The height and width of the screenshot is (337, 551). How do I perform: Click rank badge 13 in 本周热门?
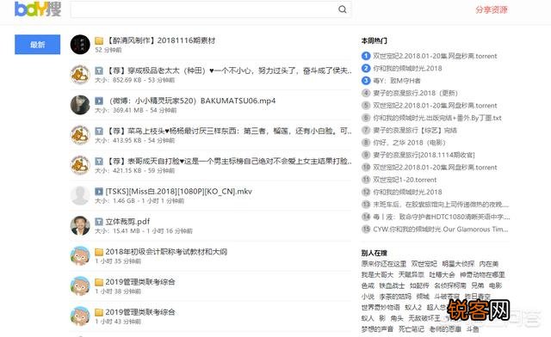366,205
